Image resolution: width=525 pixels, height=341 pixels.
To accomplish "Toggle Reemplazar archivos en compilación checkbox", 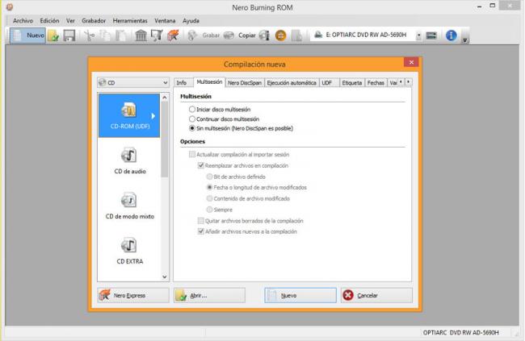I will pyautogui.click(x=201, y=165).
